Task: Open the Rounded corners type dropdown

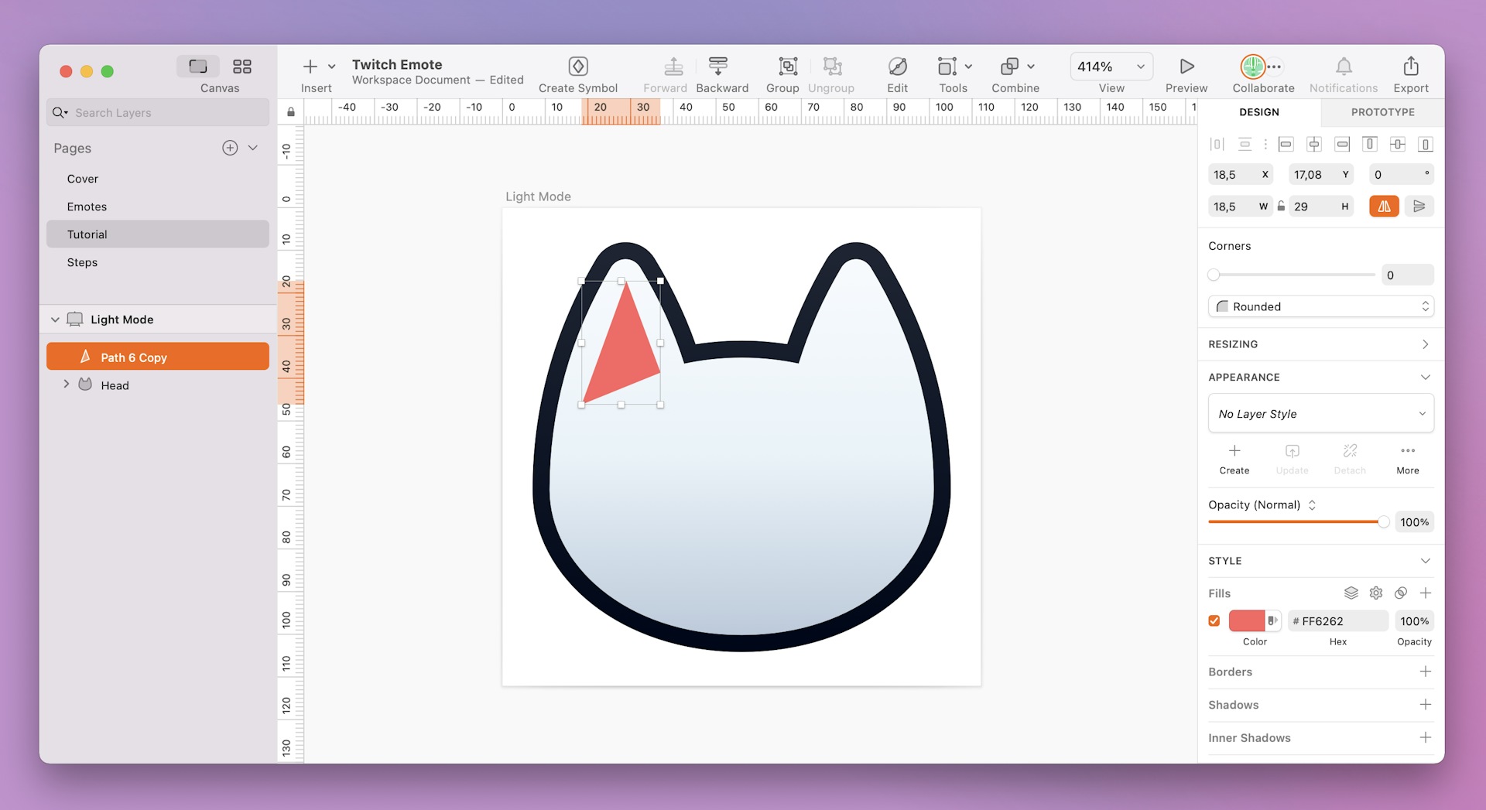Action: pyautogui.click(x=1321, y=306)
